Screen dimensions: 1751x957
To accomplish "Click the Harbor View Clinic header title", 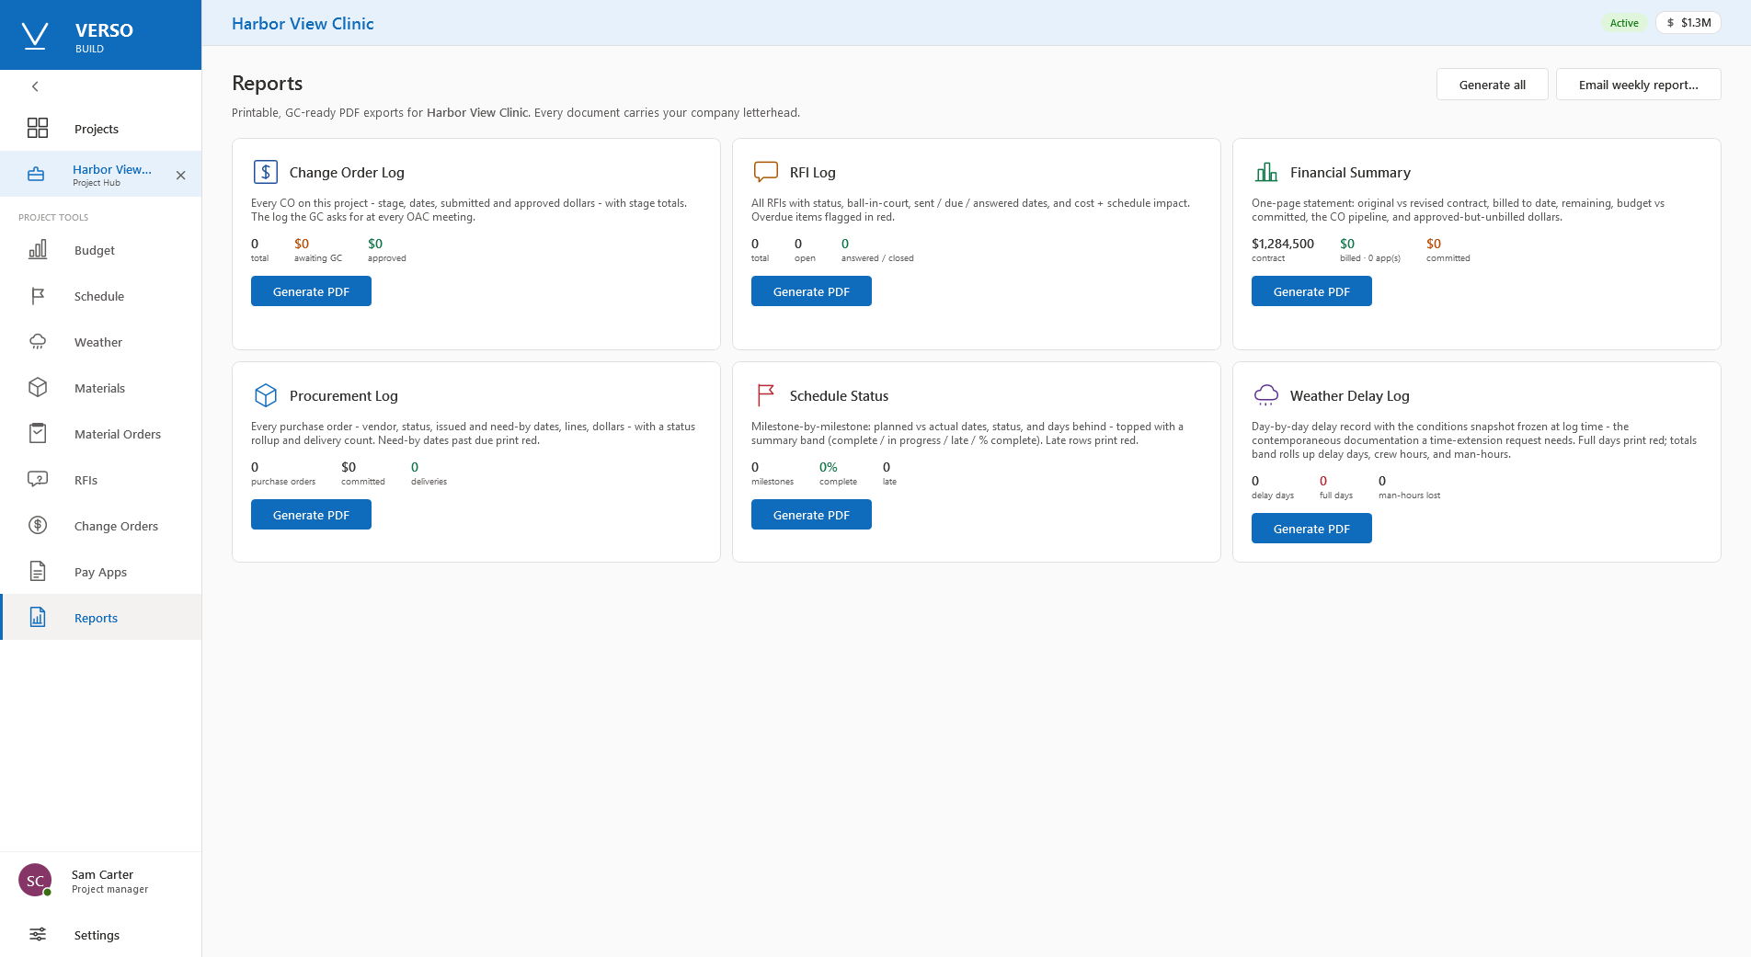I will pos(303,24).
